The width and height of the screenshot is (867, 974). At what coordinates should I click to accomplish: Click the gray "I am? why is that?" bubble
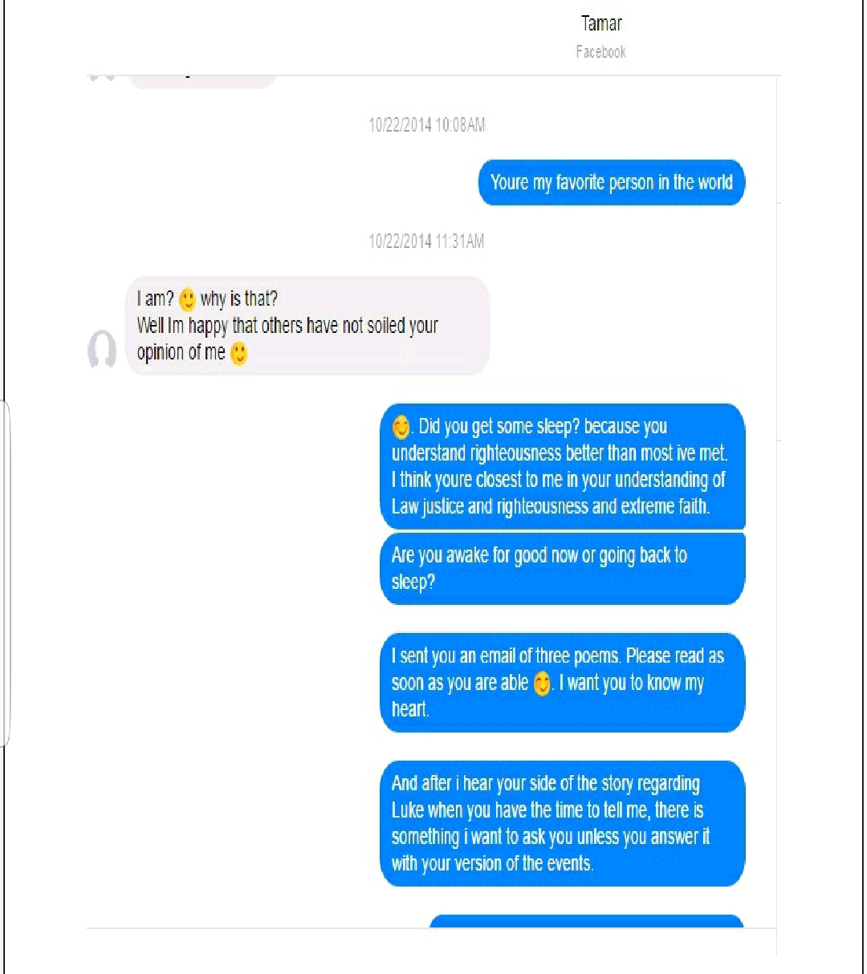point(307,326)
